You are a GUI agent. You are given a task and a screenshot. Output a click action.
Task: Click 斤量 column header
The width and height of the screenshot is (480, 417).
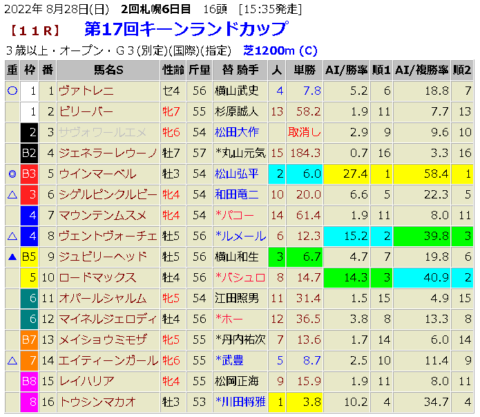(x=200, y=71)
